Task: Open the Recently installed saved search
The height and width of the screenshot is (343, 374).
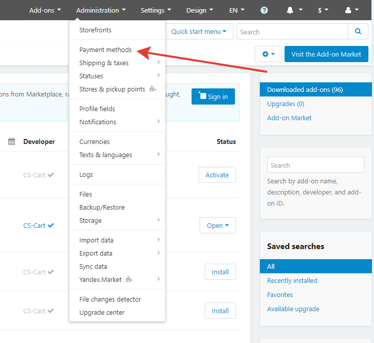Action: click(x=292, y=281)
